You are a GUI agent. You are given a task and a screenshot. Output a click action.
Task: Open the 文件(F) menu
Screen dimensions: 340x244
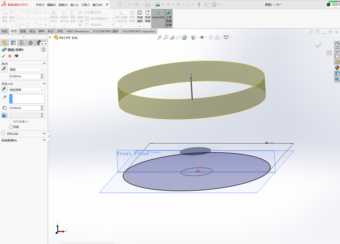40,5
